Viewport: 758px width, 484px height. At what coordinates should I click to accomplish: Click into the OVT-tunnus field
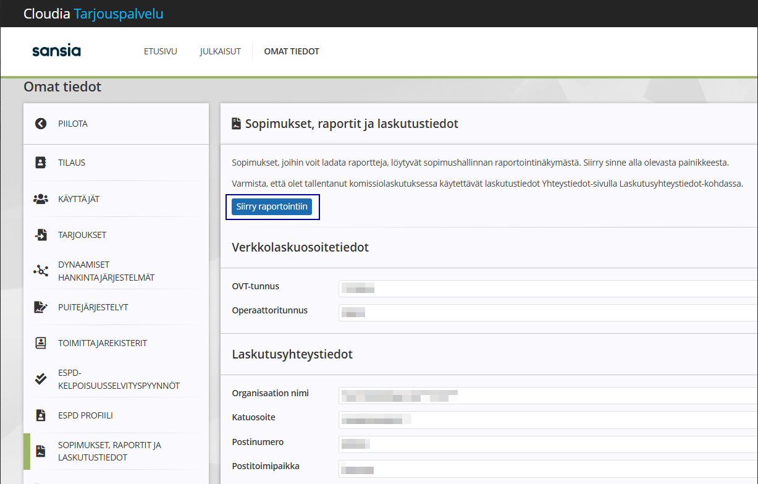coord(548,287)
